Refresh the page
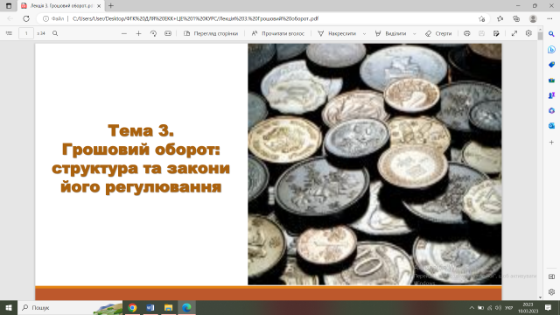Image resolution: width=560 pixels, height=315 pixels. click(26, 18)
